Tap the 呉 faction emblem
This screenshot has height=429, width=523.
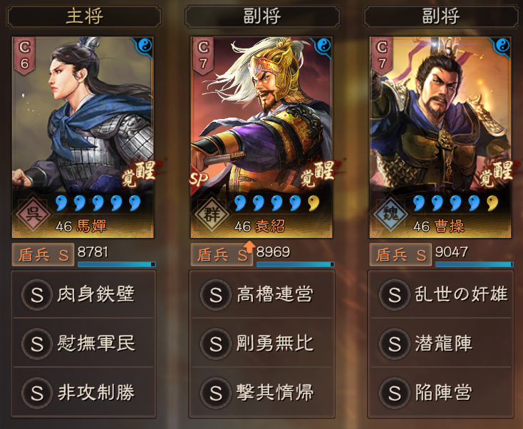click(x=33, y=214)
